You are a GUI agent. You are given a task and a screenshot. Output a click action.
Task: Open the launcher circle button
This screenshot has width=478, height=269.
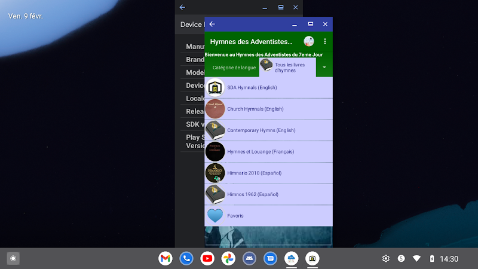coord(13,259)
